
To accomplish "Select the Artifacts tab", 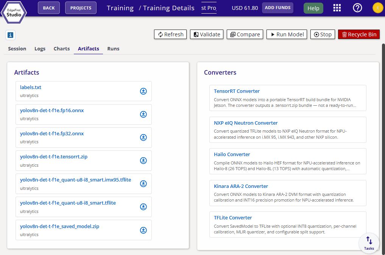I will pyautogui.click(x=88, y=48).
